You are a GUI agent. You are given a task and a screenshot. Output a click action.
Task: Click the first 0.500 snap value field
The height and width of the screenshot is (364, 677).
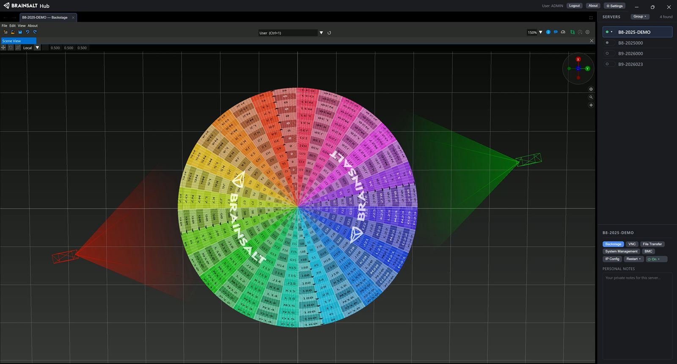coord(55,48)
